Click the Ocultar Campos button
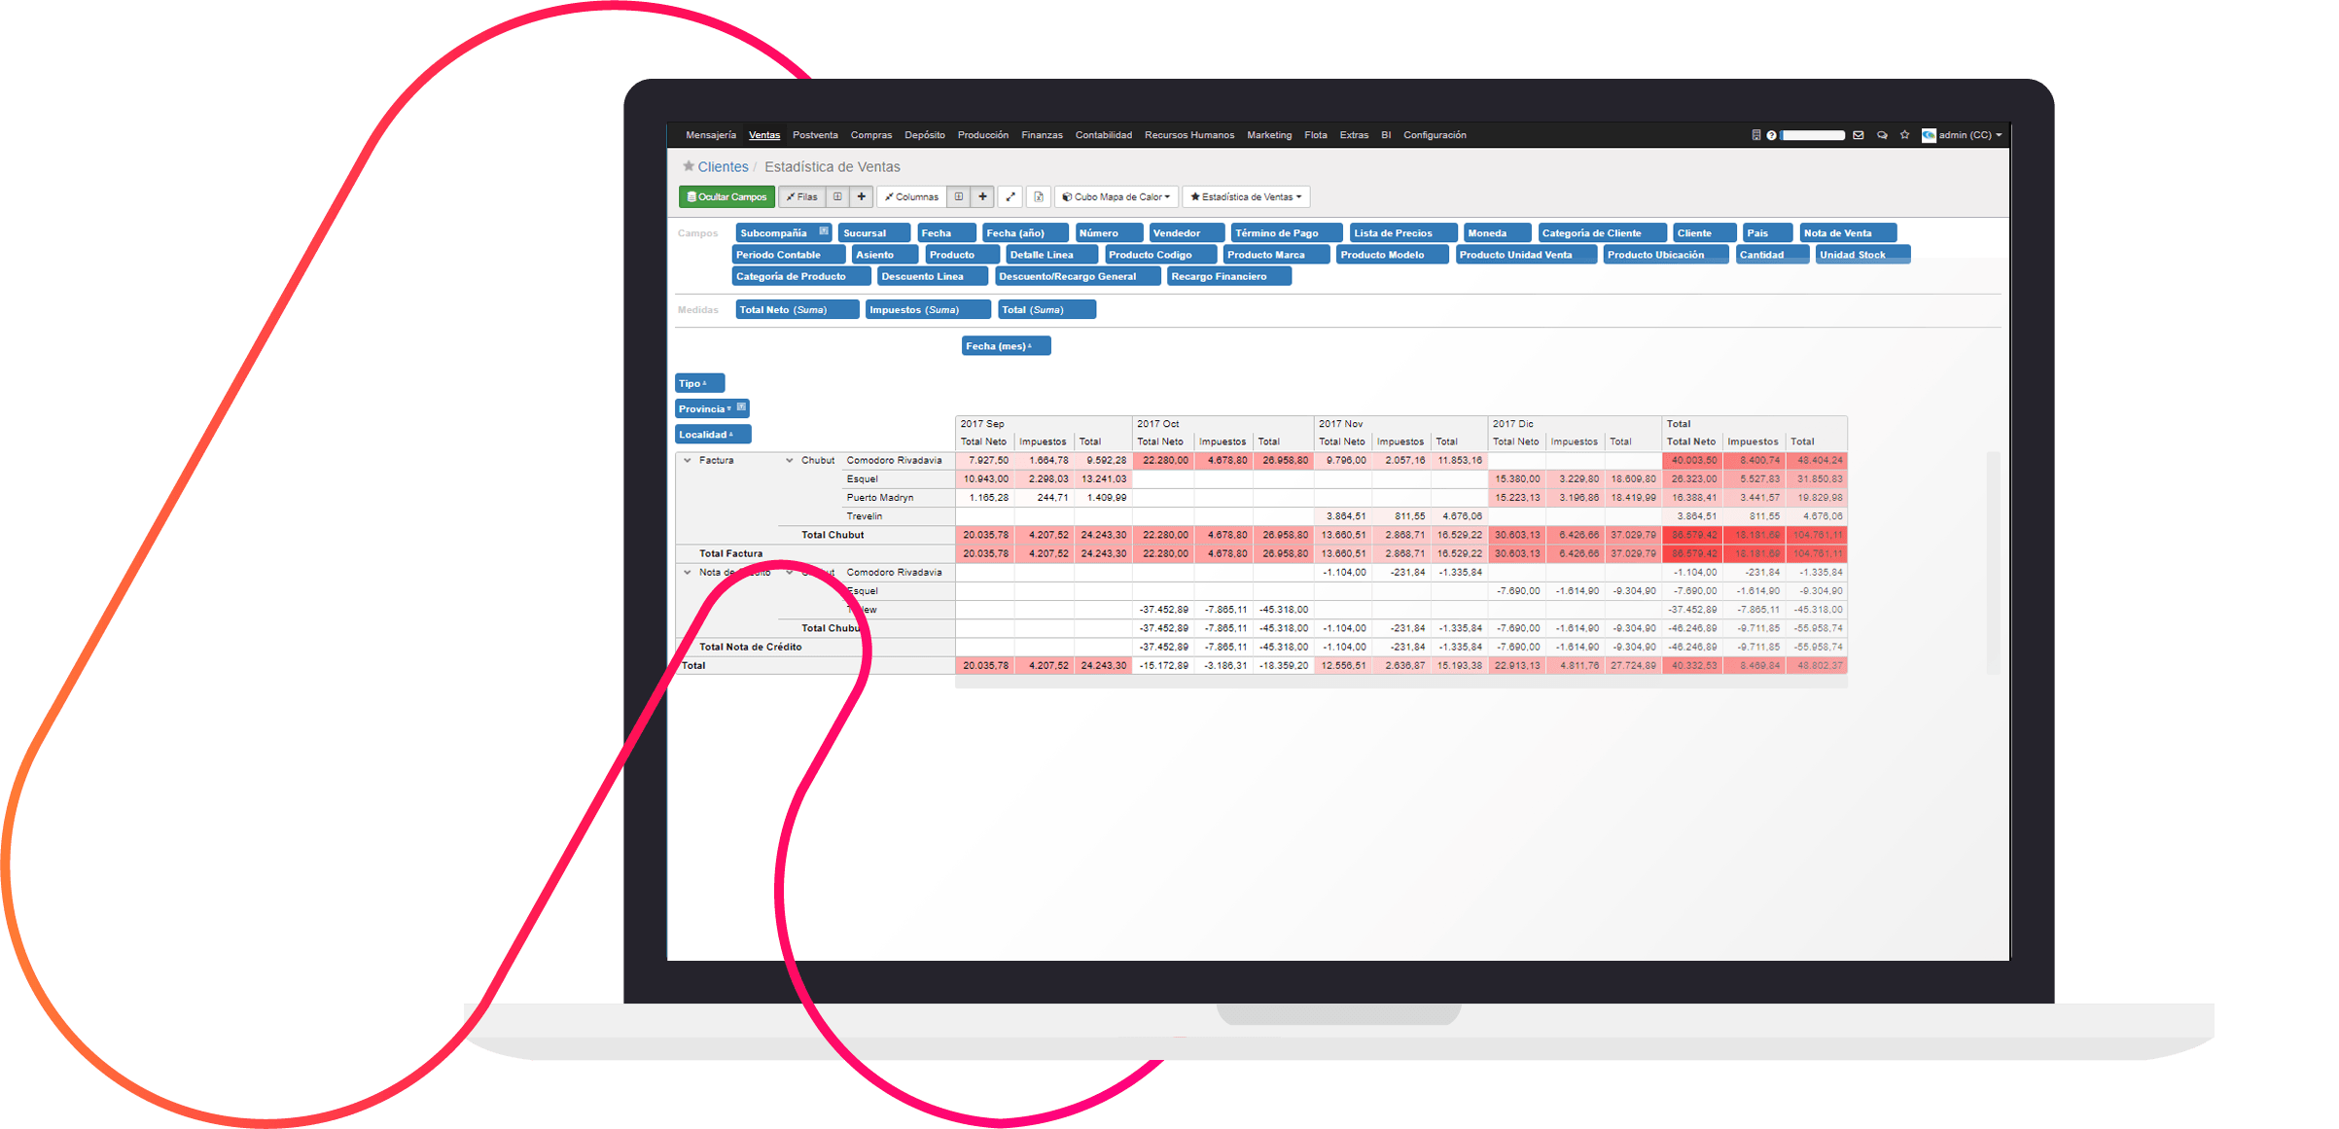The width and height of the screenshot is (2339, 1129). click(x=727, y=196)
